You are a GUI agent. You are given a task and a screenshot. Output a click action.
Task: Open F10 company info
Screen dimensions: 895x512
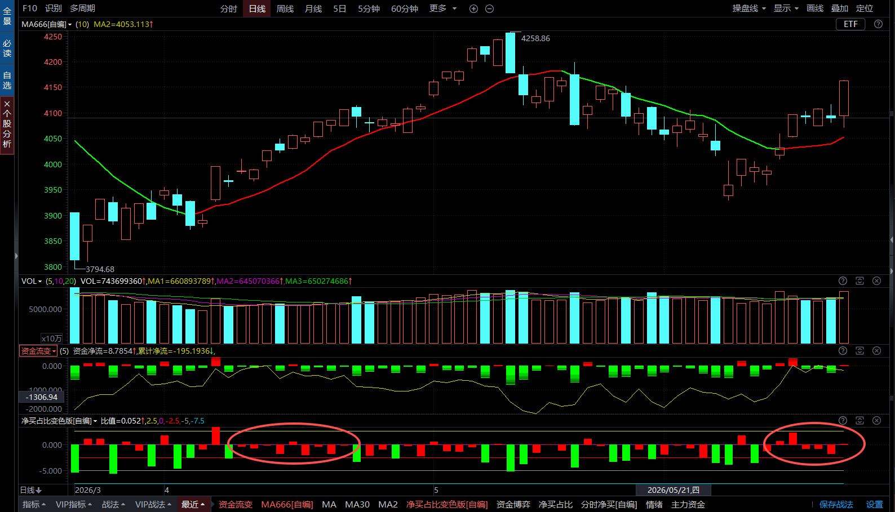30,8
